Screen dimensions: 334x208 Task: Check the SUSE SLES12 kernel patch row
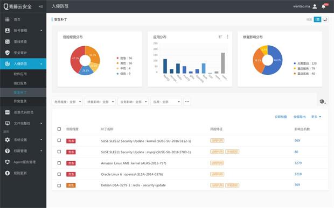(59, 140)
